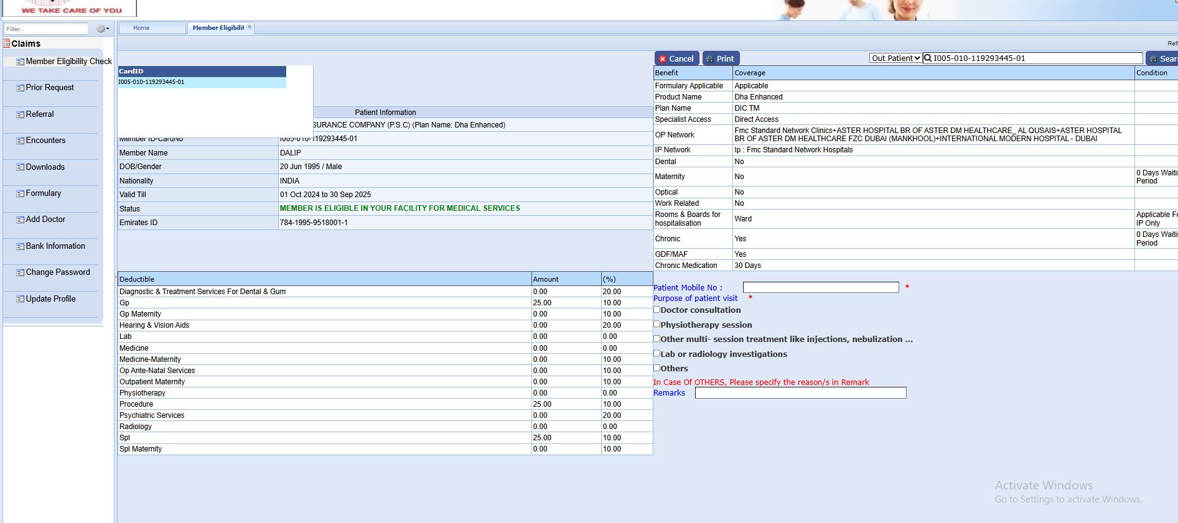Switch to the Home tab
Image resolution: width=1178 pixels, height=523 pixels.
point(141,28)
